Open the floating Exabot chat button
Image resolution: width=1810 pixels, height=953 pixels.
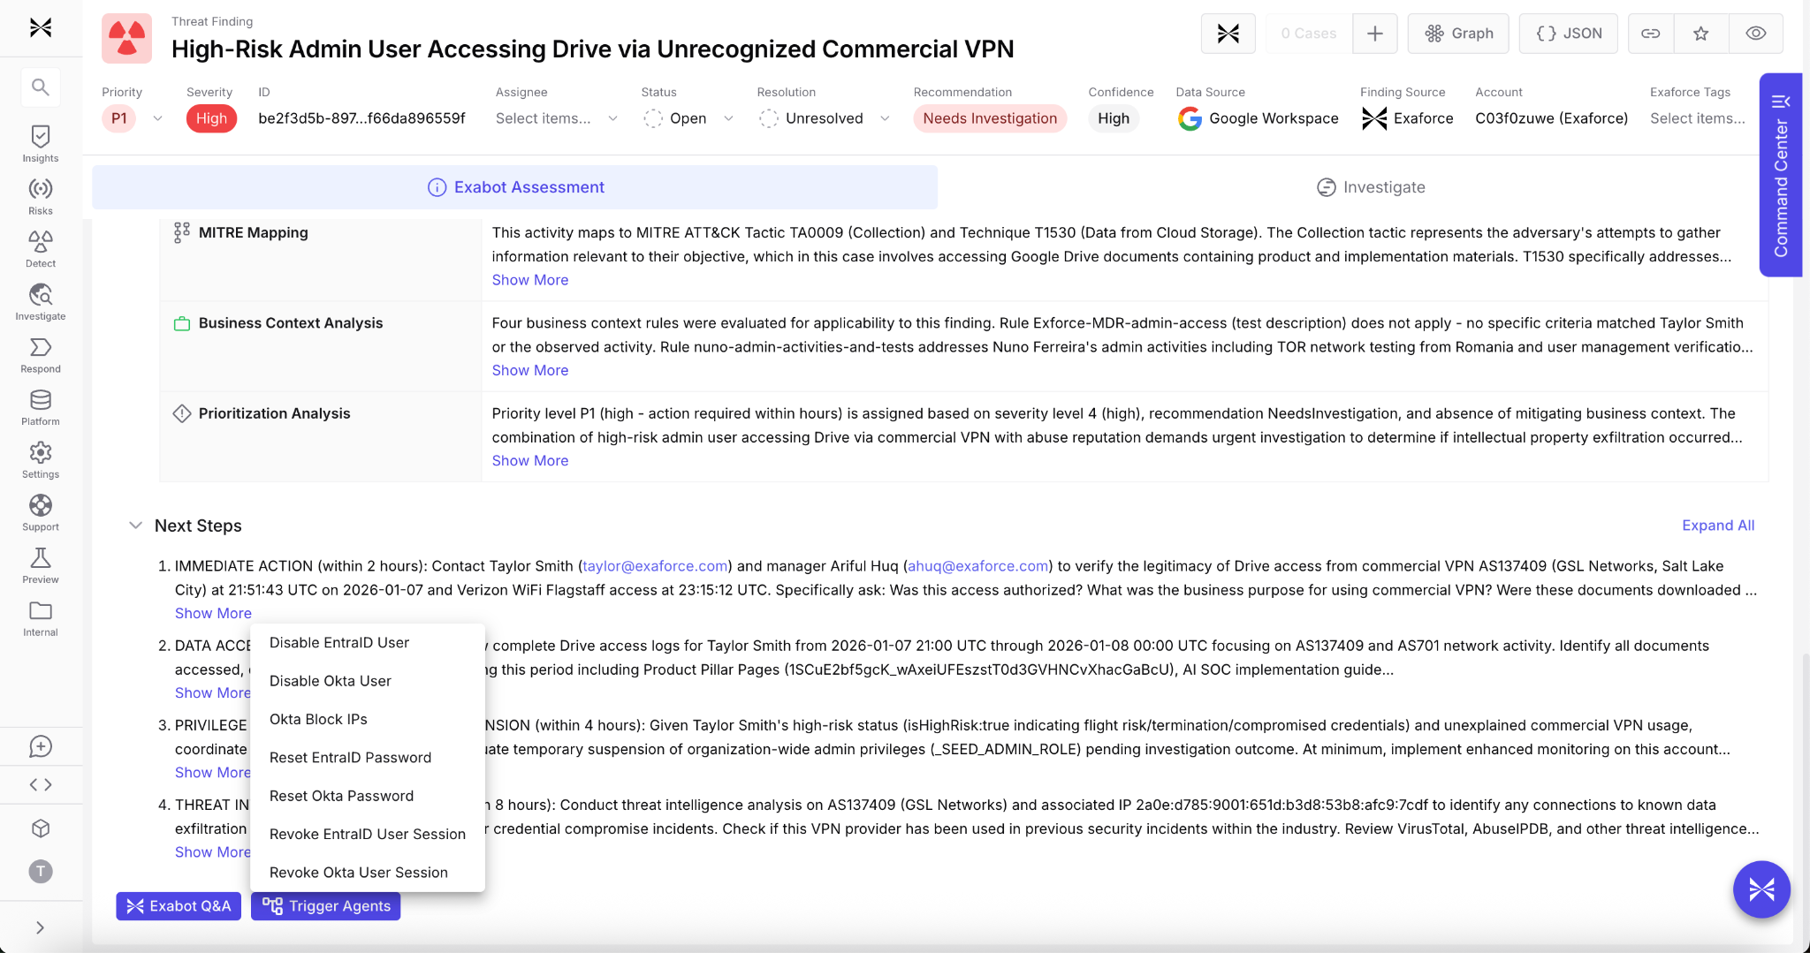tap(1761, 889)
